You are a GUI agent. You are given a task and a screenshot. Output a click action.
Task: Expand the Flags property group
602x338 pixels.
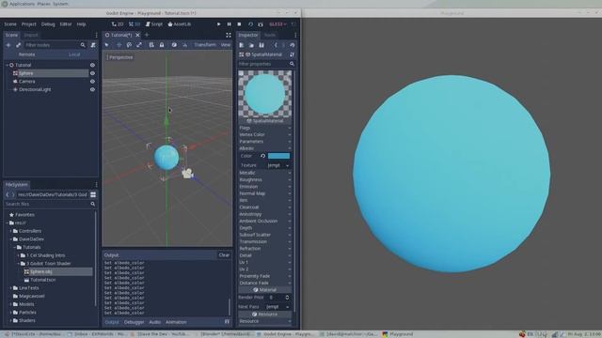[x=265, y=128]
